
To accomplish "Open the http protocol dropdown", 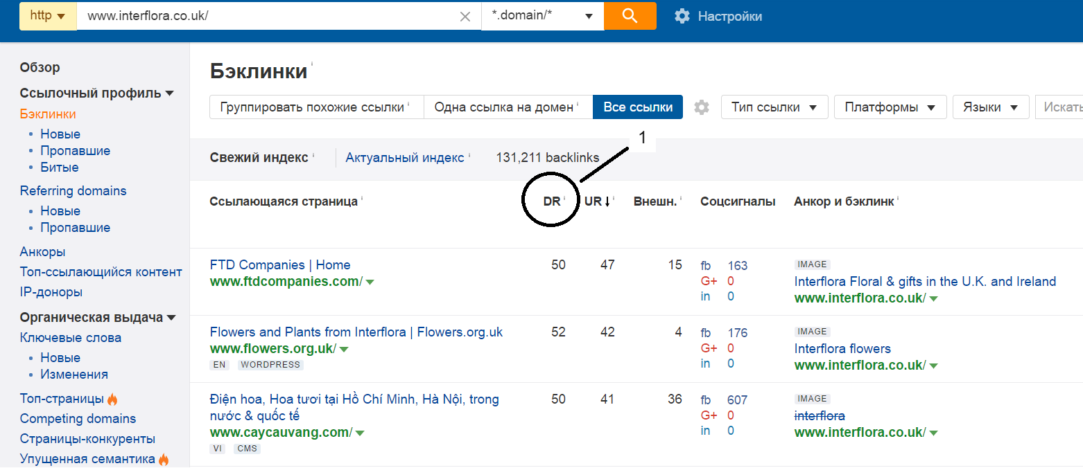I will click(x=48, y=16).
